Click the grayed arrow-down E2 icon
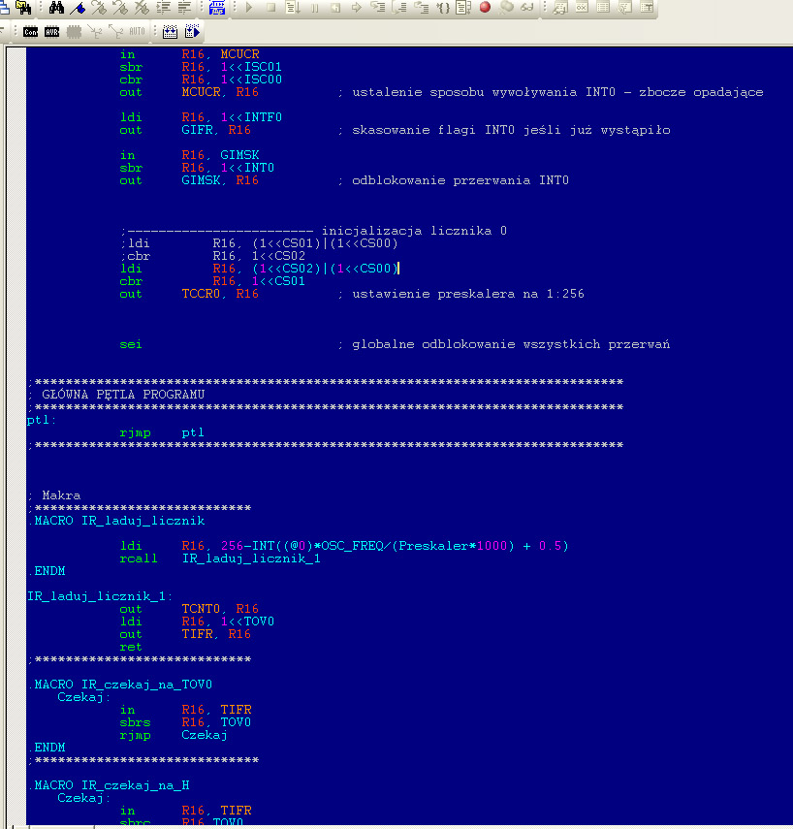 pos(95,32)
